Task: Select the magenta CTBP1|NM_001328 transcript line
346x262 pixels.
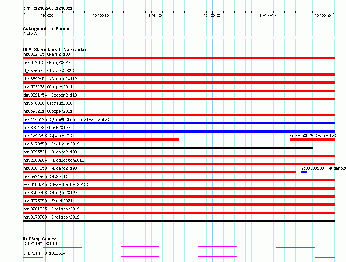Action: click(x=179, y=247)
